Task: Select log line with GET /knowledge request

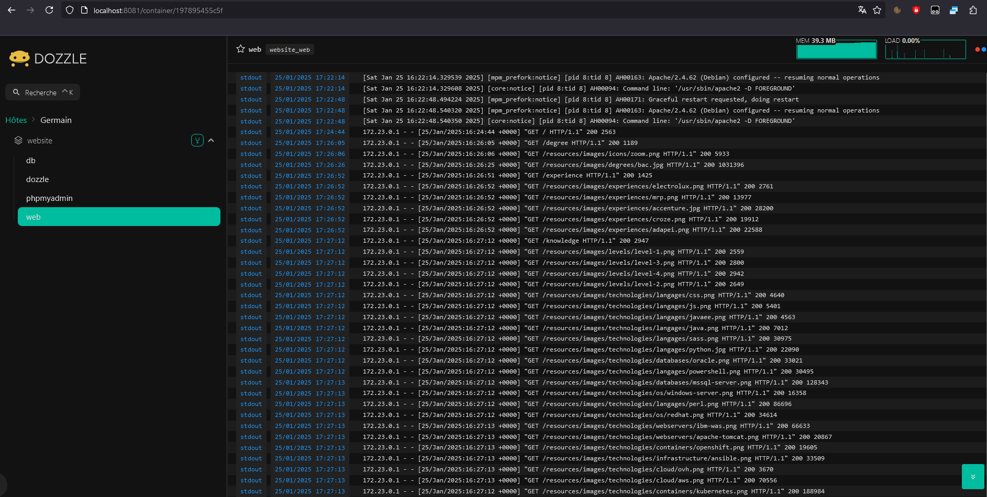Action: point(607,241)
